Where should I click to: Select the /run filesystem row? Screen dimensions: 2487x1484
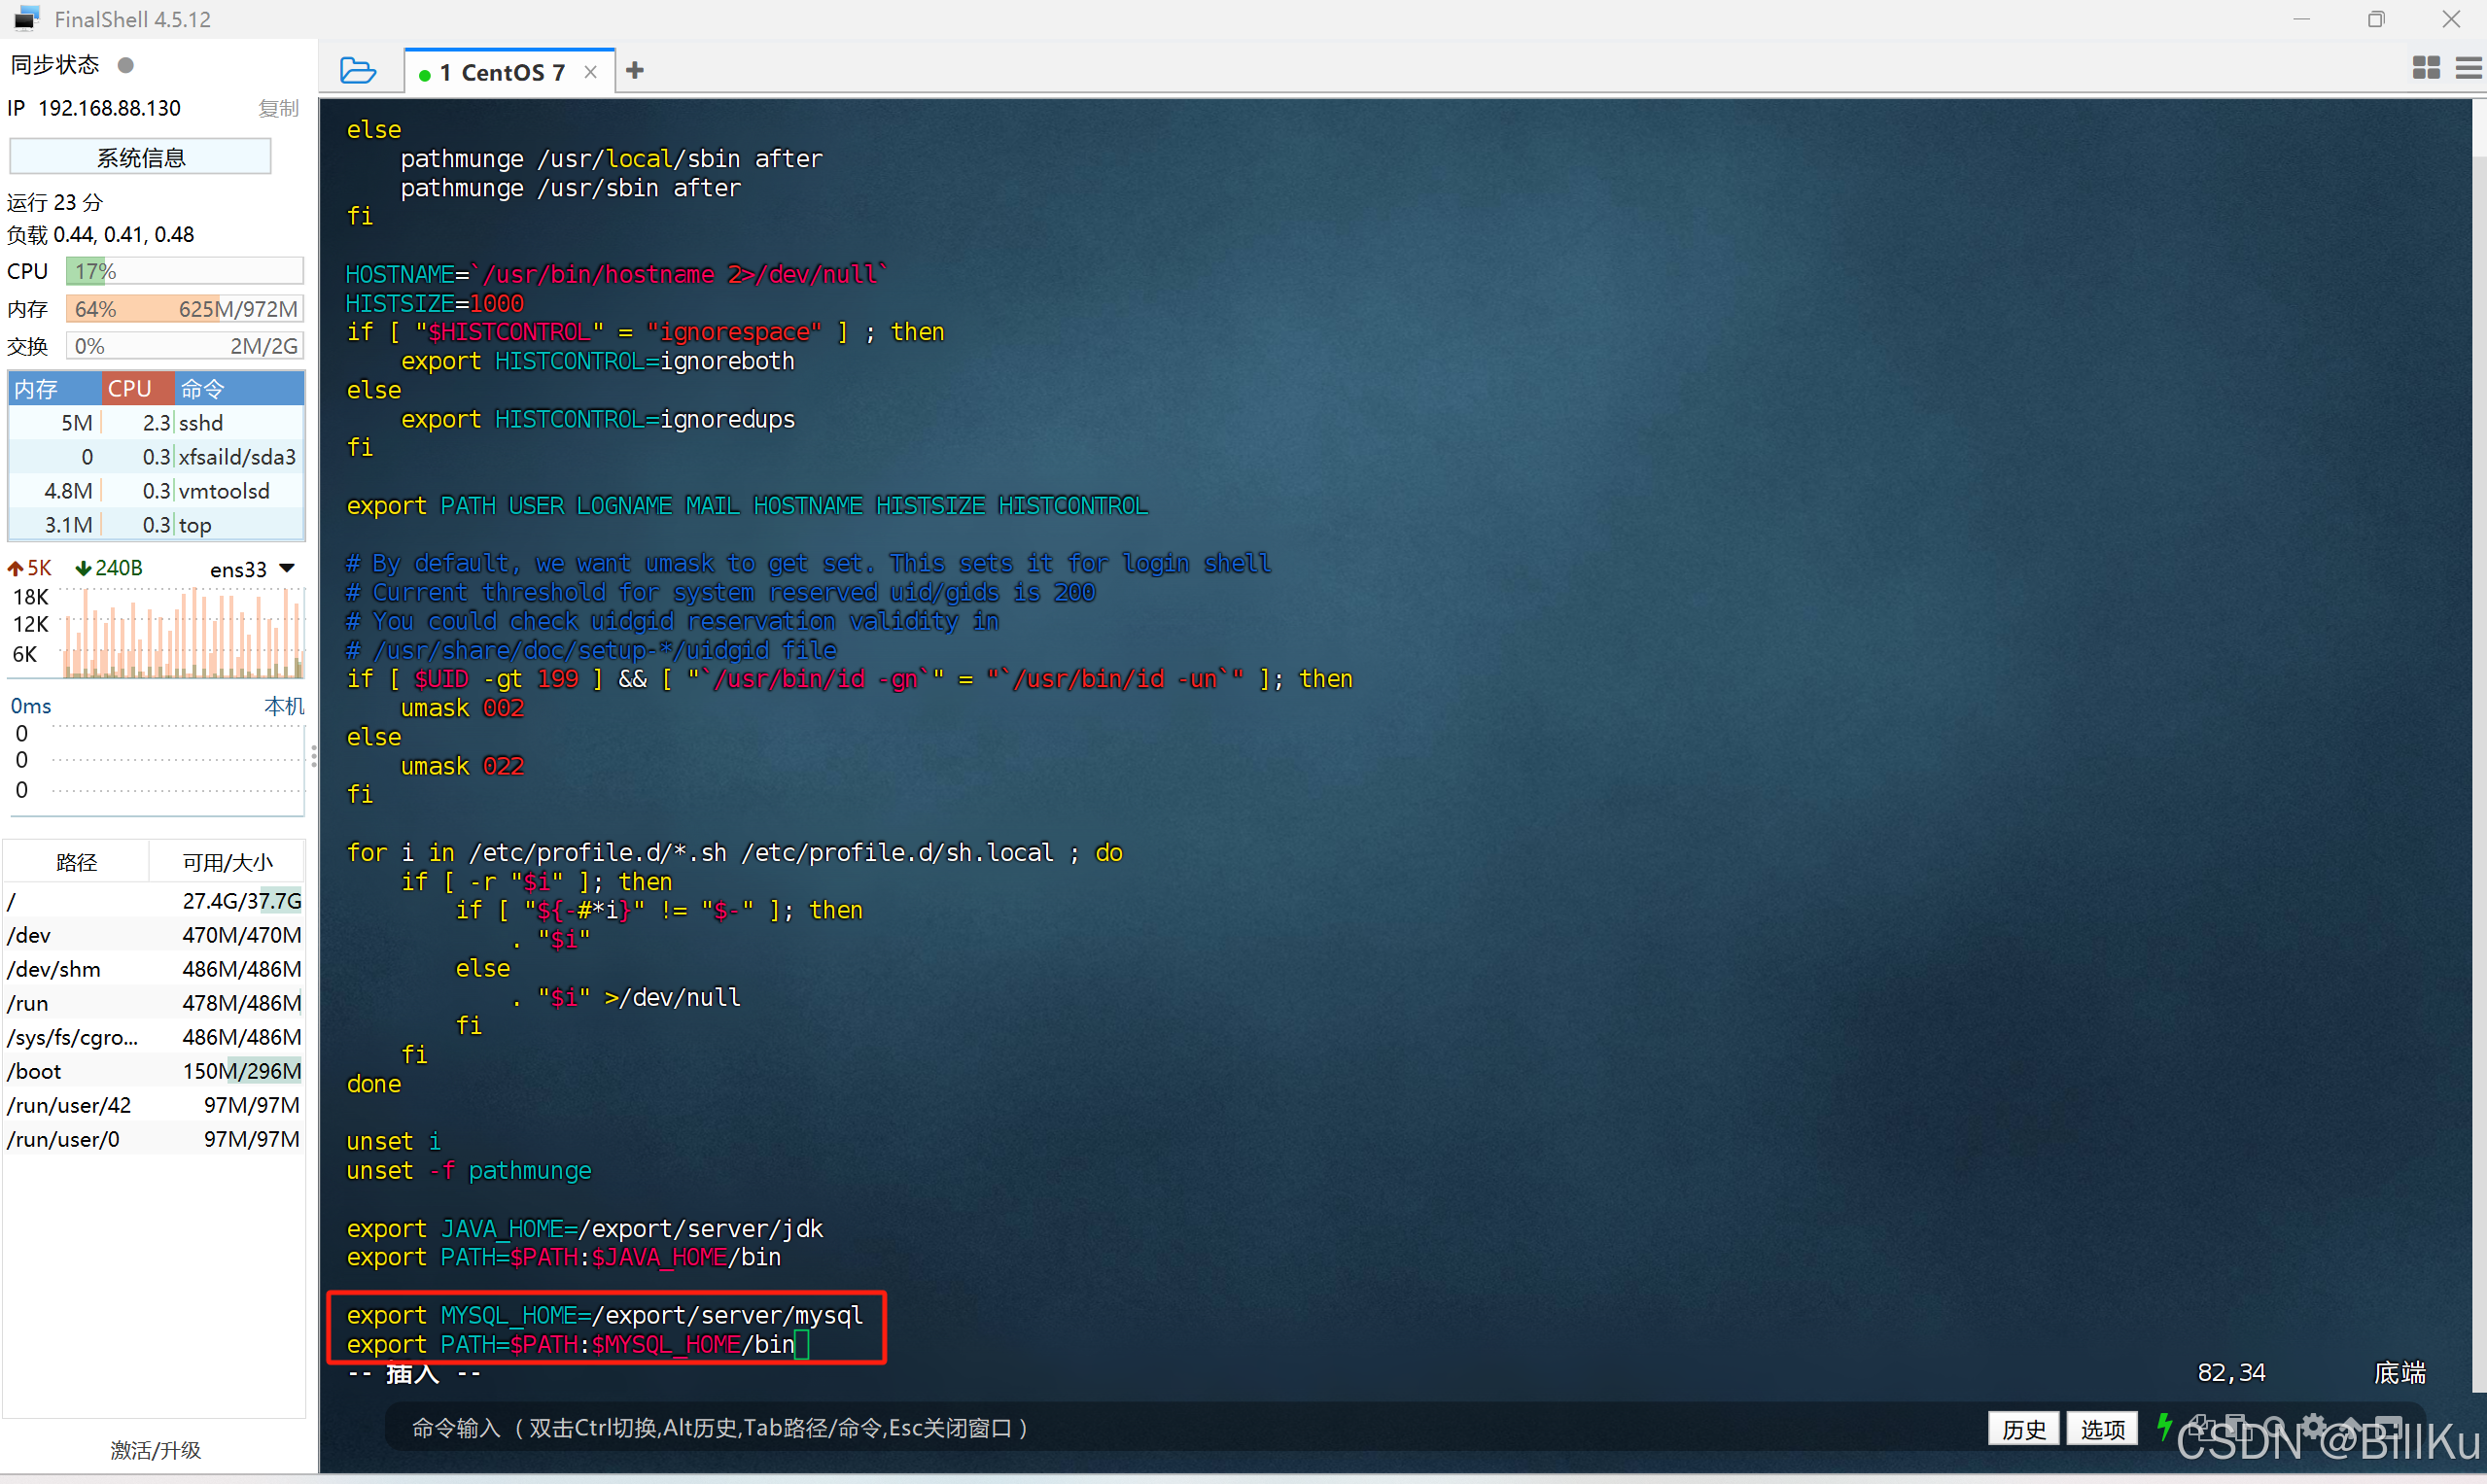(154, 1003)
